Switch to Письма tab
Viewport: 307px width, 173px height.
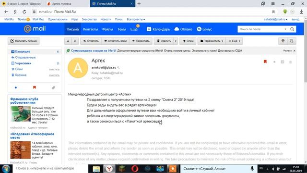(x=72, y=29)
